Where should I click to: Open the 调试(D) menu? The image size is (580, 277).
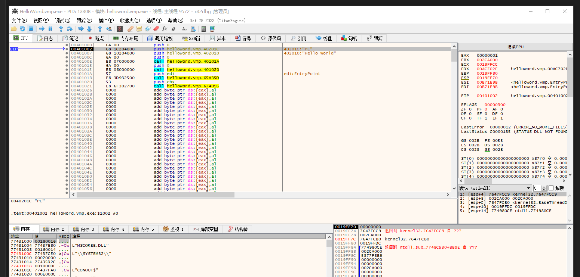(x=63, y=21)
